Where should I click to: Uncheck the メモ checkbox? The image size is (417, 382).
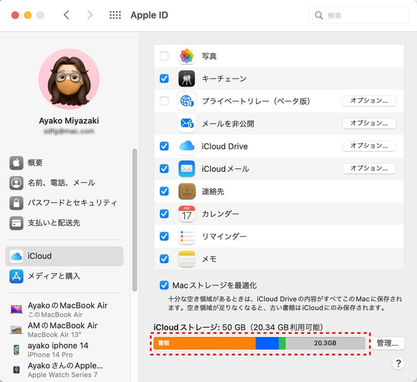[164, 259]
